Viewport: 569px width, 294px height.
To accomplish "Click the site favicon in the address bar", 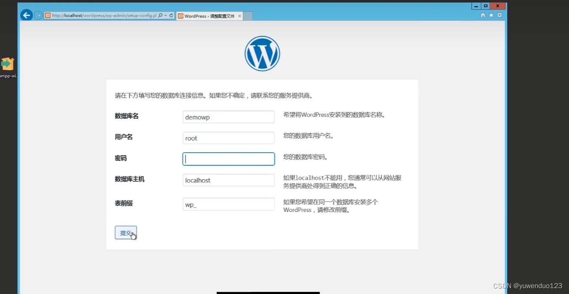I will [48, 16].
